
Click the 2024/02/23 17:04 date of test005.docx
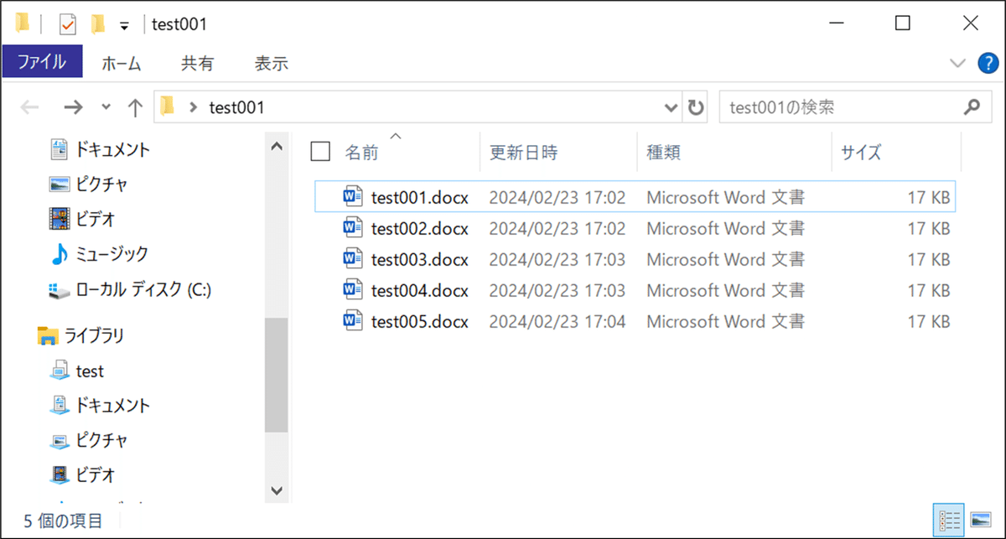click(x=557, y=322)
